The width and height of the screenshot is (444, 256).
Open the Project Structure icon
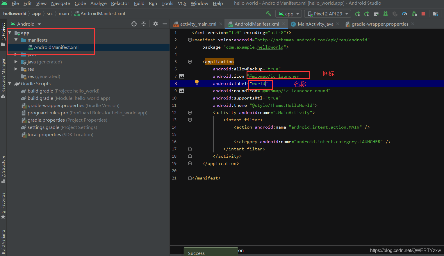tap(435, 14)
